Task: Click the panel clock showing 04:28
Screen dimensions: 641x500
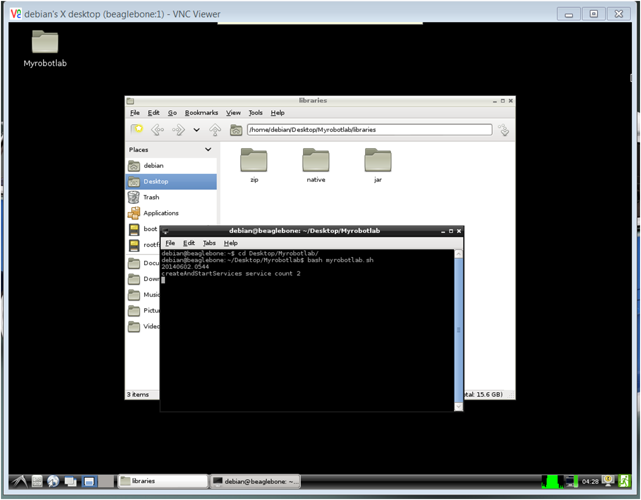Action: [590, 482]
